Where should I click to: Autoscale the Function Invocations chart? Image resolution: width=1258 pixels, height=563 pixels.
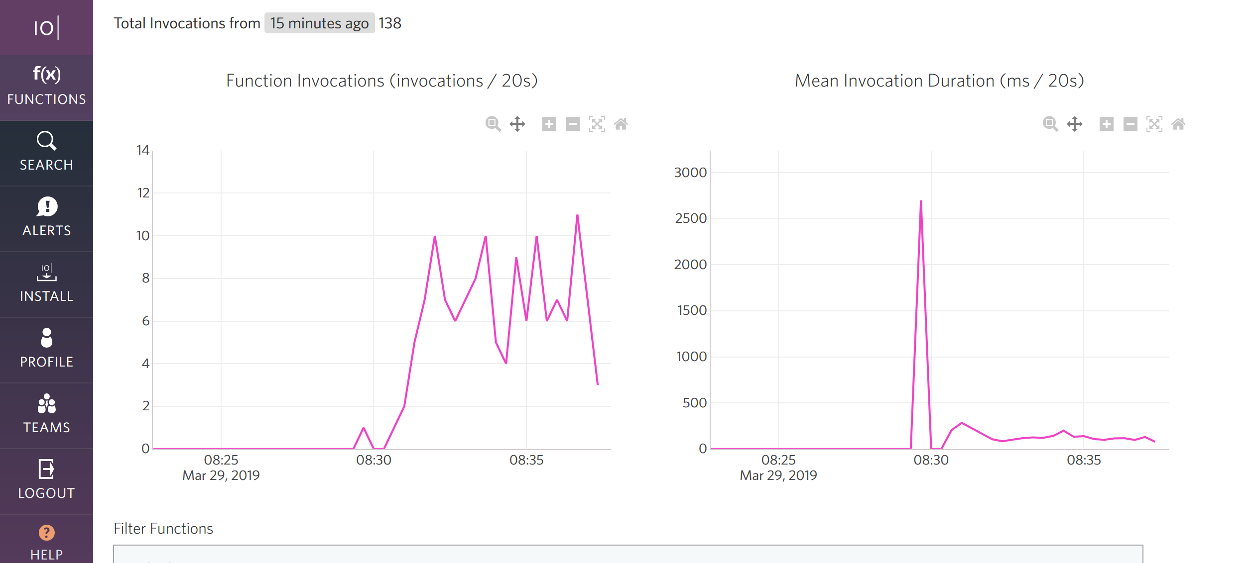click(597, 124)
